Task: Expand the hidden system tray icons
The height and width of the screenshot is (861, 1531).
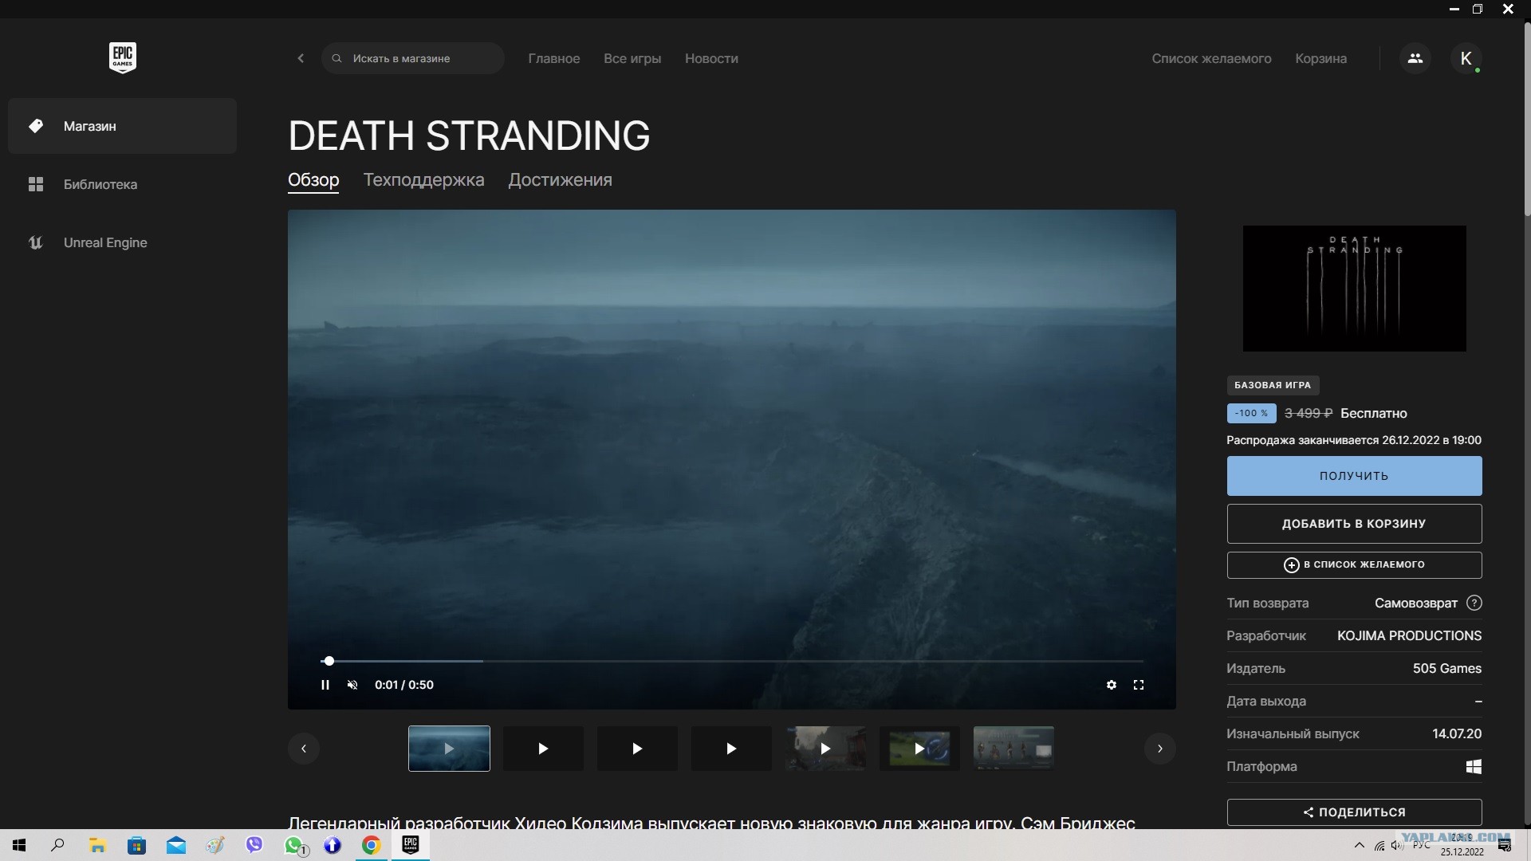Action: pos(1360,845)
